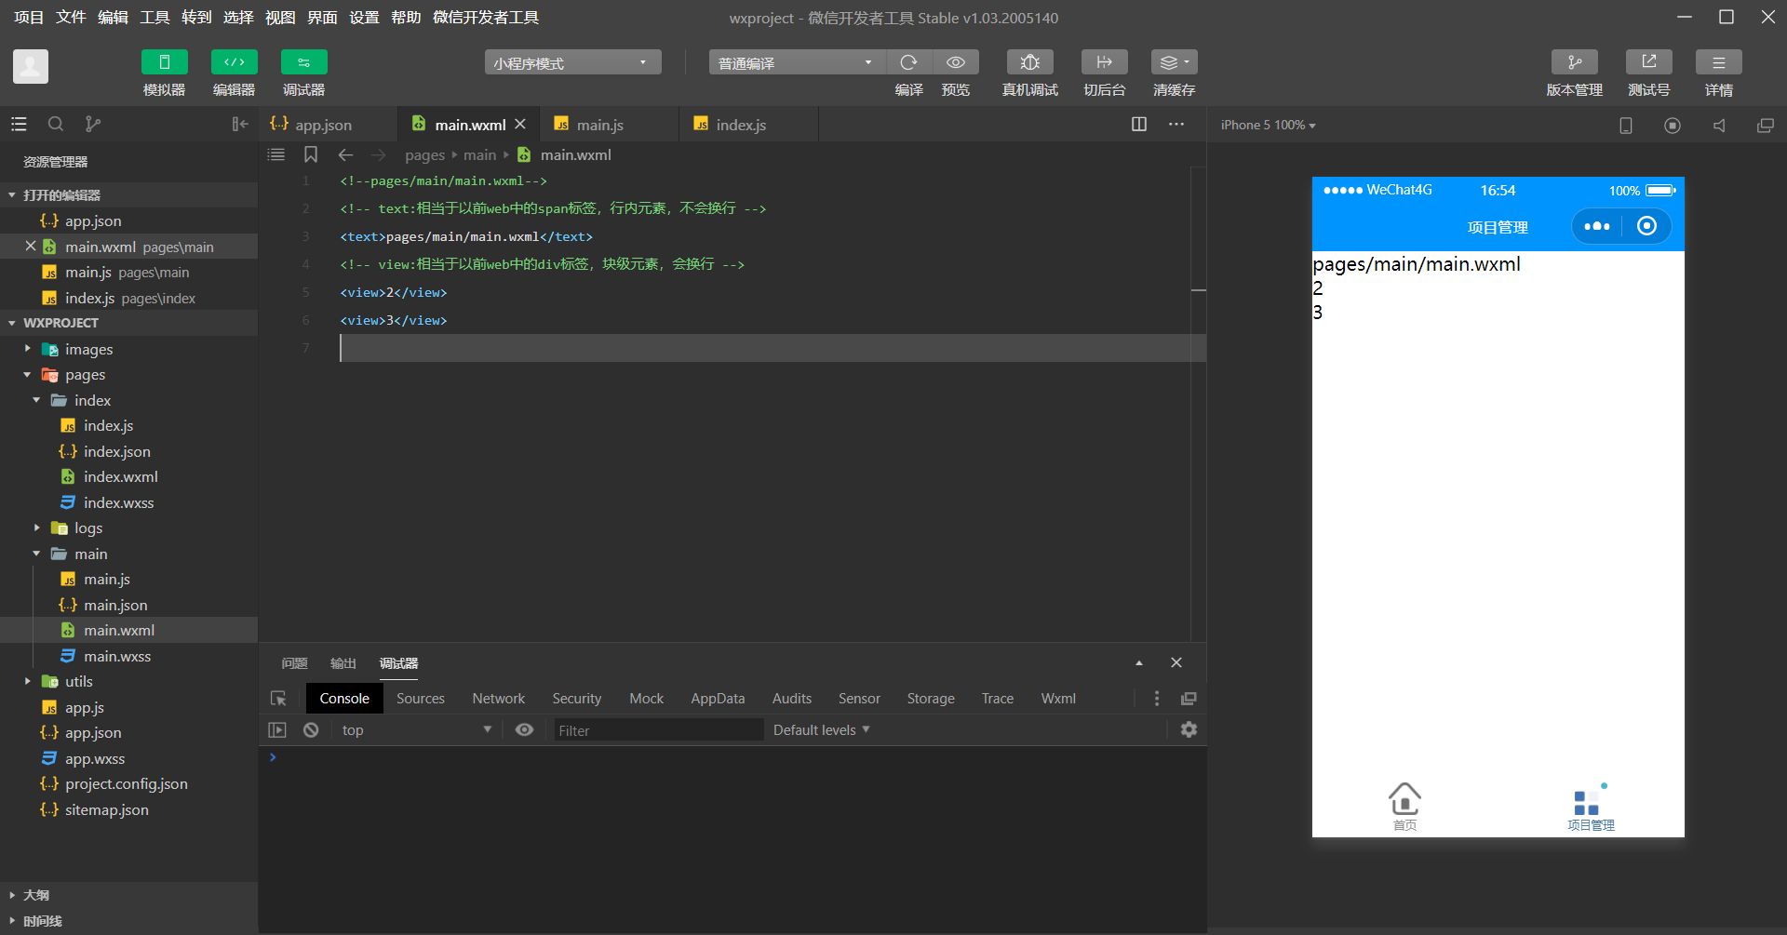Click the element inspector select icon

(x=278, y=699)
